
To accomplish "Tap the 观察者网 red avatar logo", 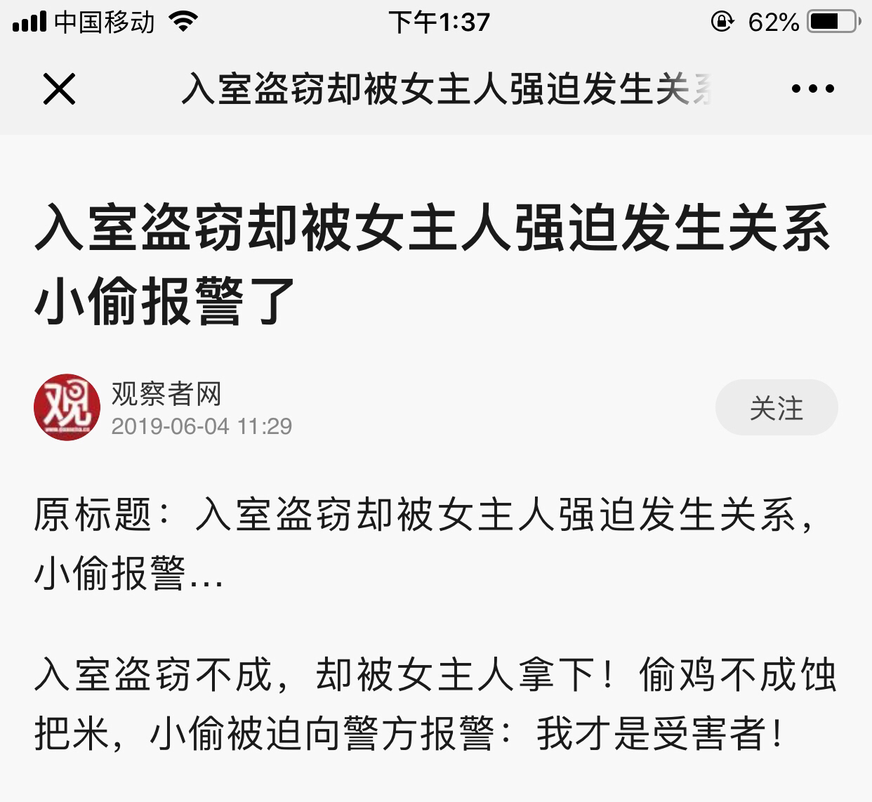I will (x=67, y=407).
